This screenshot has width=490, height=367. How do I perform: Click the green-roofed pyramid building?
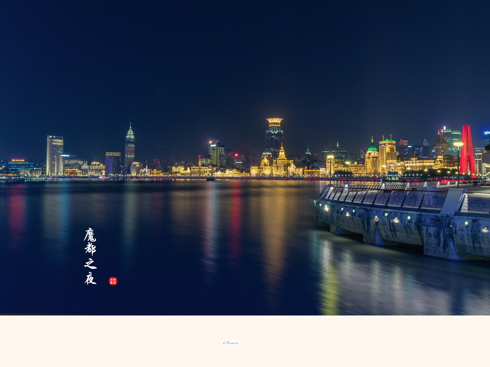[372, 157]
